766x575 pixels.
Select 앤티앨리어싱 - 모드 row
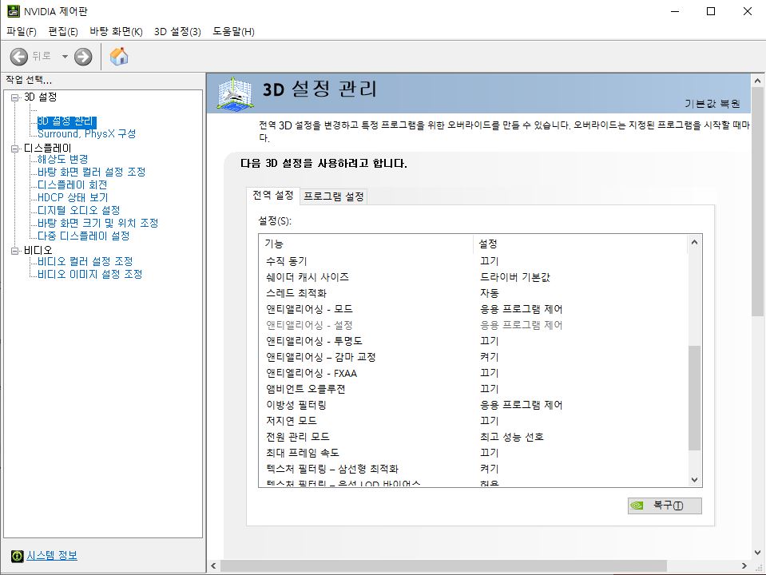tap(473, 309)
